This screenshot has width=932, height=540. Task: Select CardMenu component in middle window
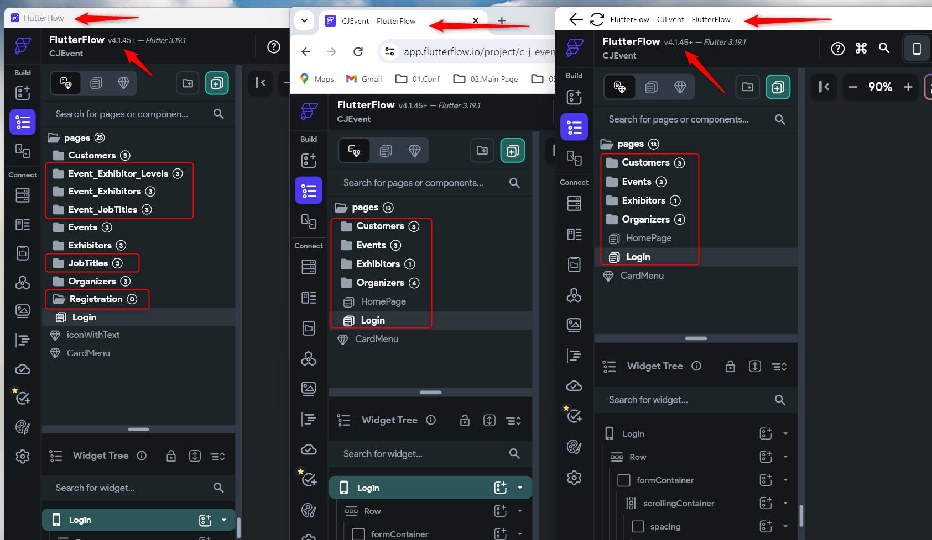tap(376, 339)
